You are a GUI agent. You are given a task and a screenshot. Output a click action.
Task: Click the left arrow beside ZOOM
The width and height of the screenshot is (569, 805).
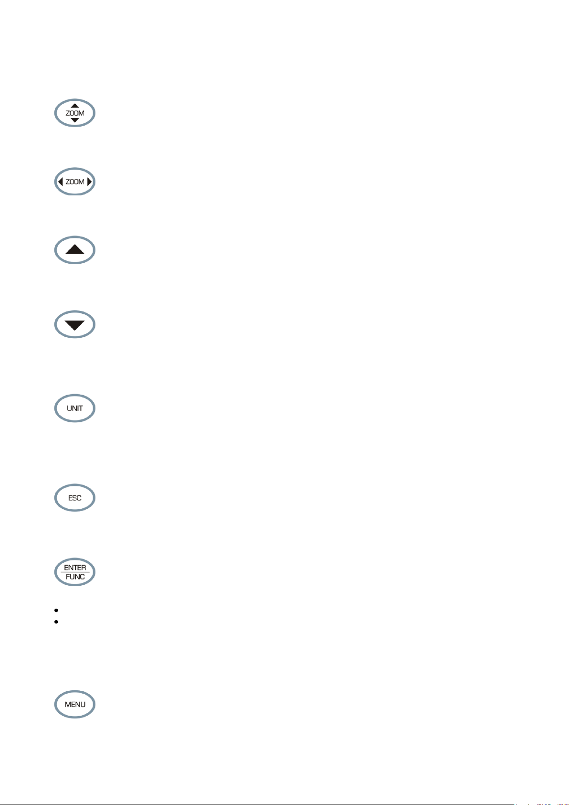(x=60, y=182)
